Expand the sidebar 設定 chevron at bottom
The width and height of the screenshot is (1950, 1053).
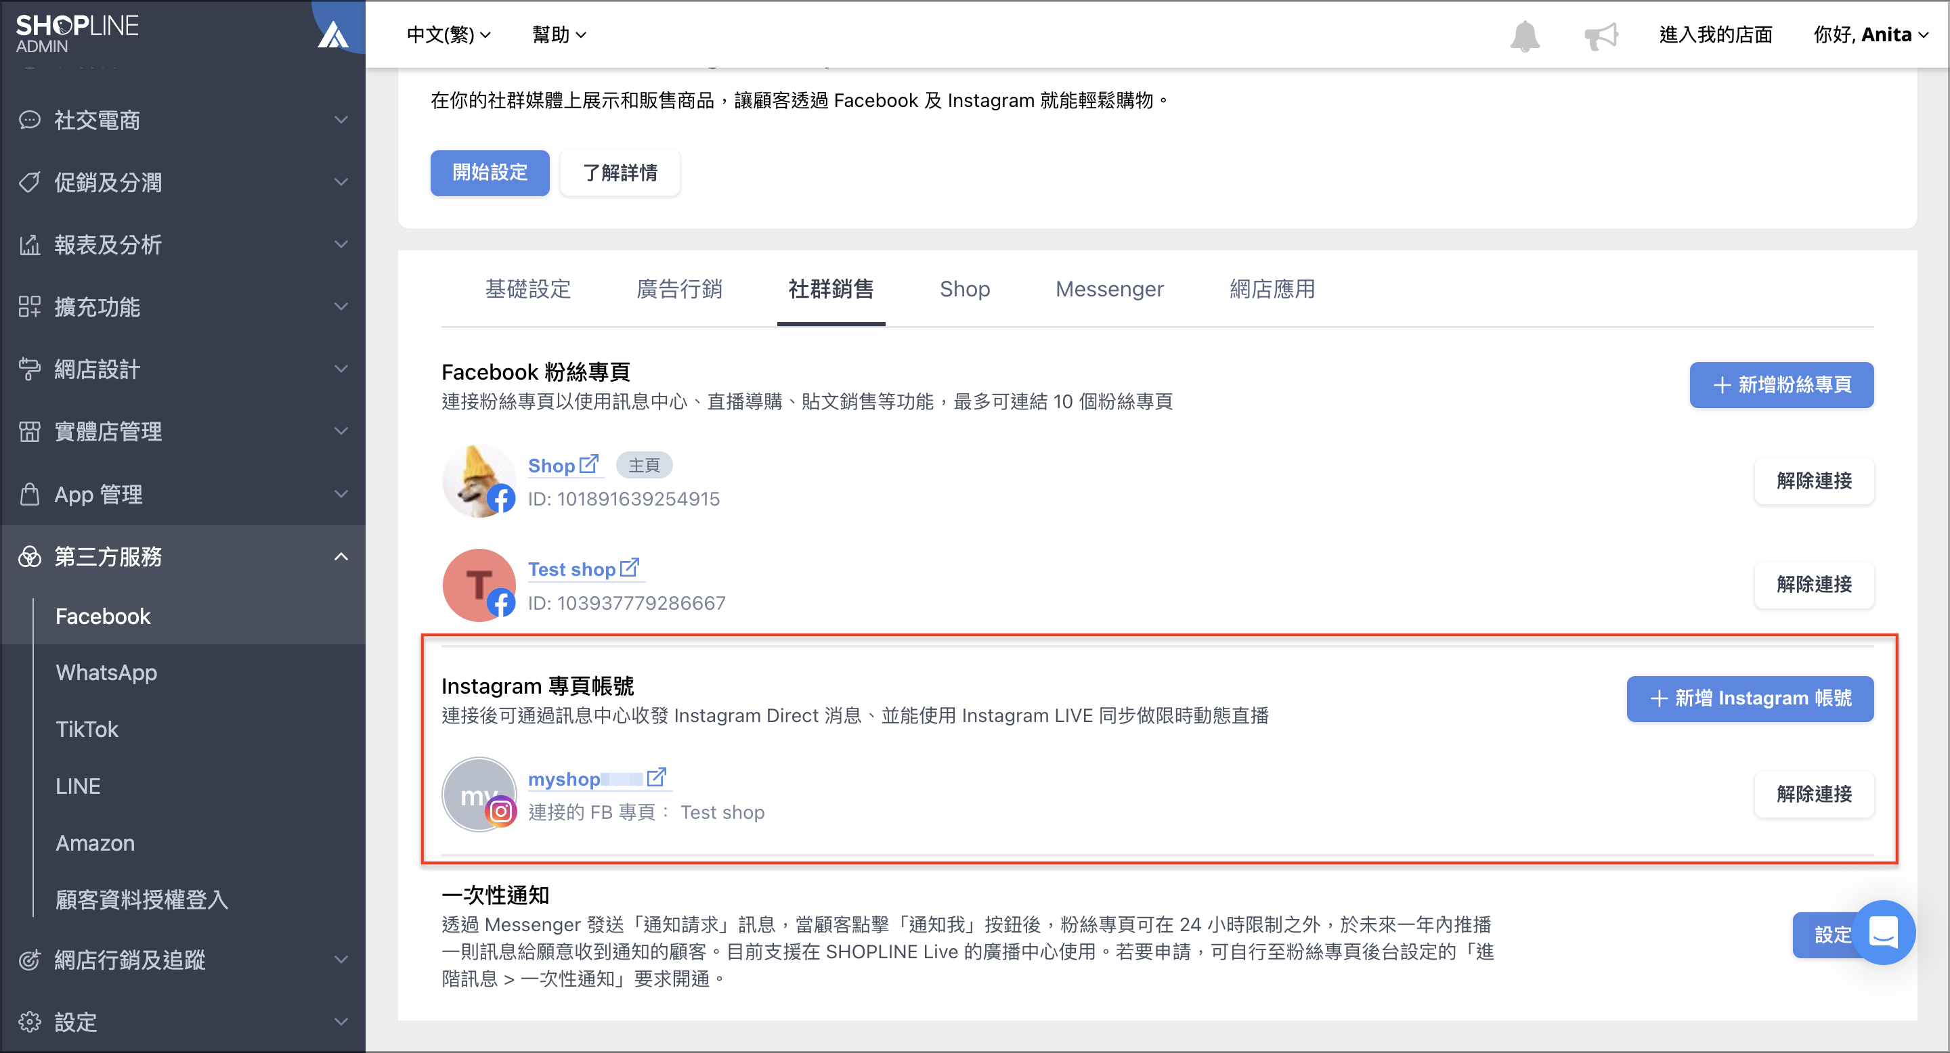[x=341, y=1022]
